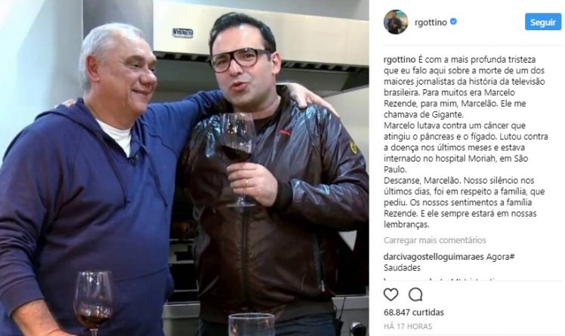Click rgottino username at caption start
The image size is (565, 336).
[x=400, y=60]
